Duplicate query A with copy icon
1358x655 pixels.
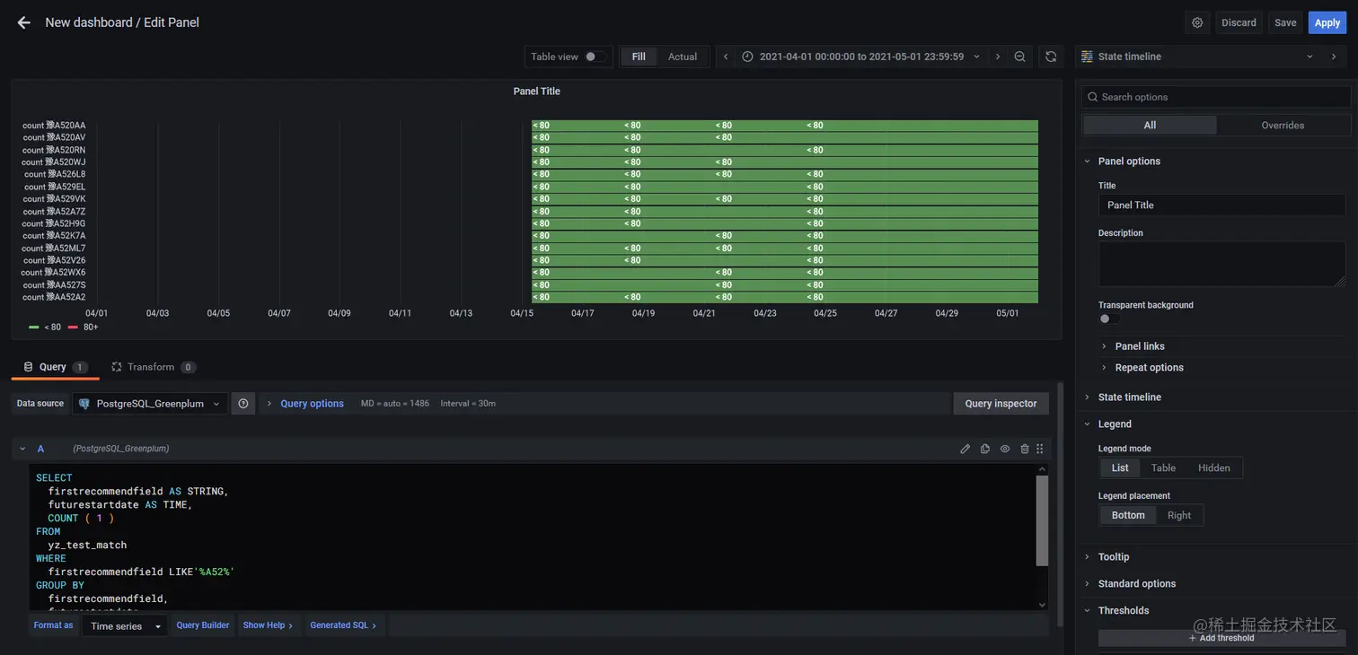click(x=985, y=449)
